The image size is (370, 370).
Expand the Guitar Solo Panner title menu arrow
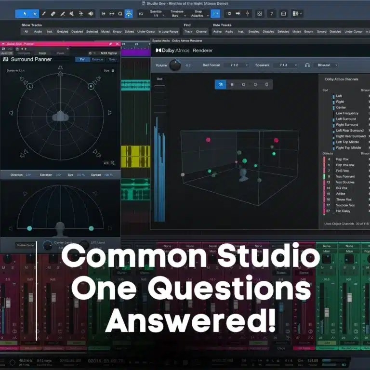[3, 44]
